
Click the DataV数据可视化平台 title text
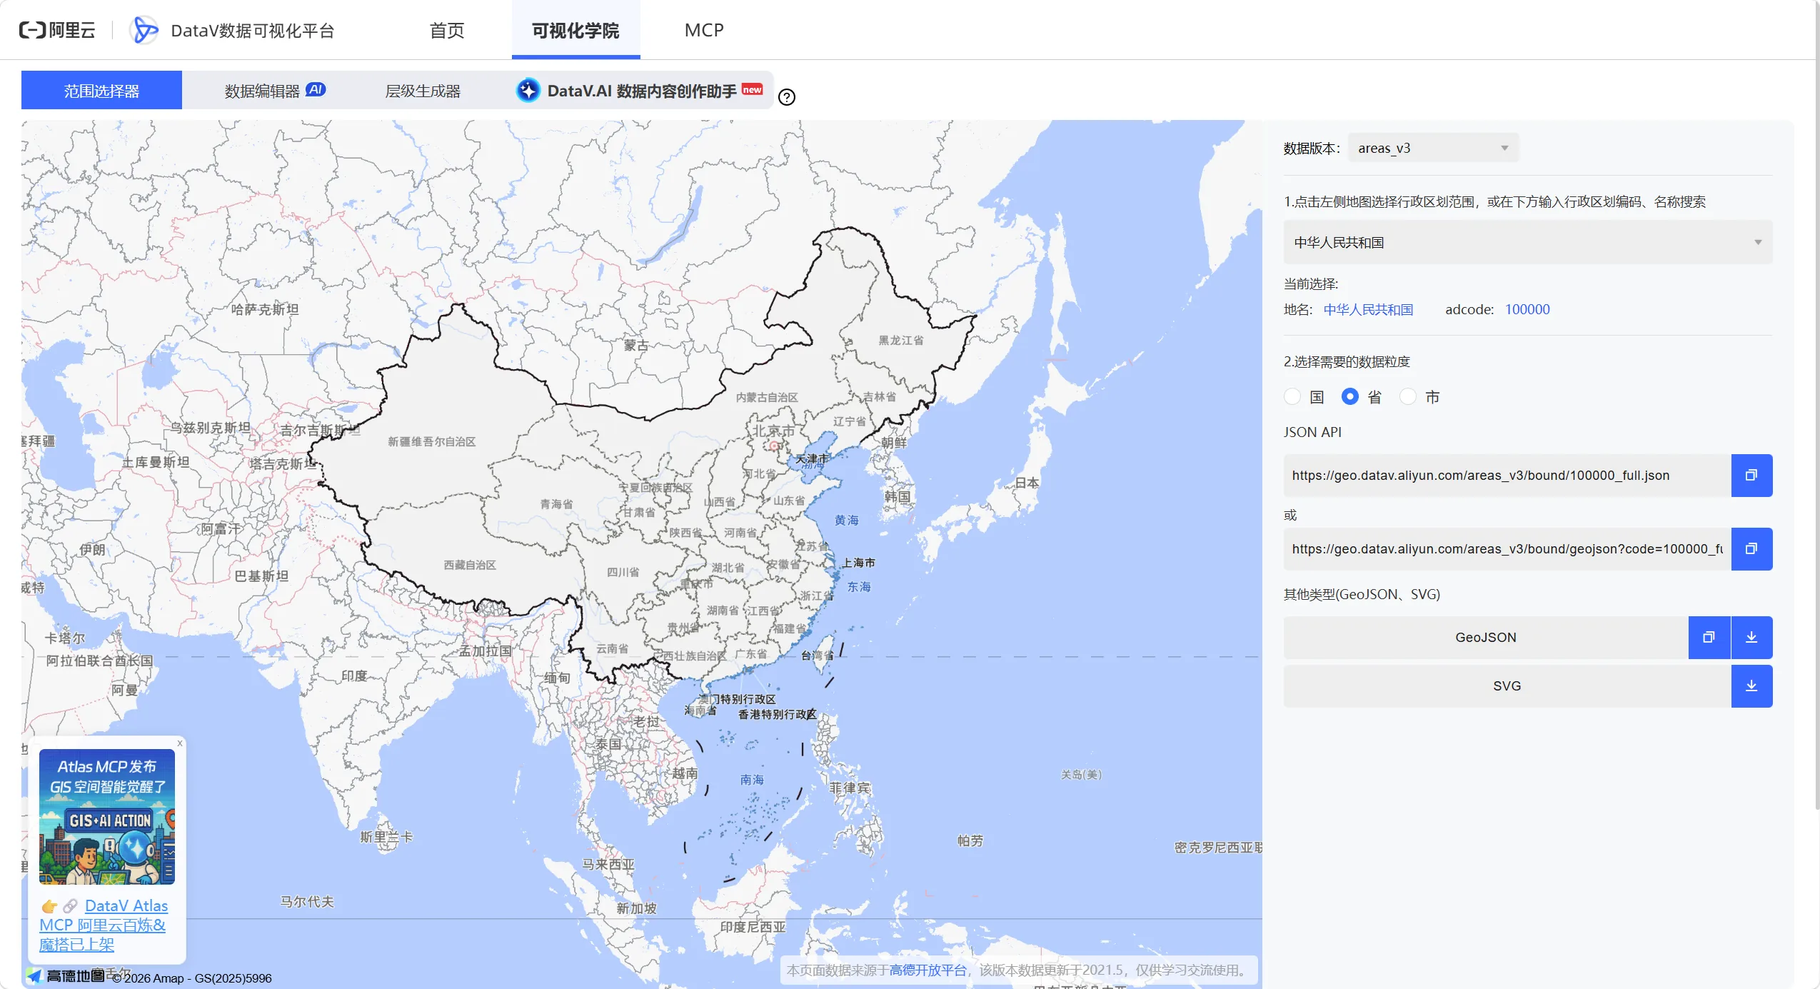(253, 31)
